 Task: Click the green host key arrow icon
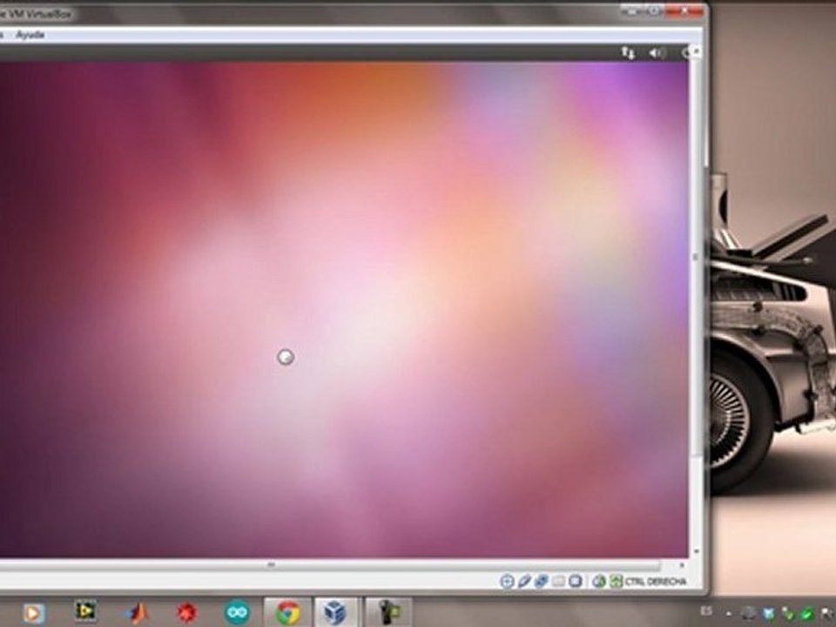pyautogui.click(x=617, y=581)
